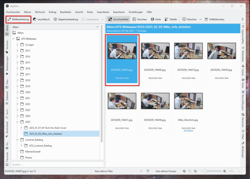Open Versionen right sidebar tab

[x=243, y=120]
